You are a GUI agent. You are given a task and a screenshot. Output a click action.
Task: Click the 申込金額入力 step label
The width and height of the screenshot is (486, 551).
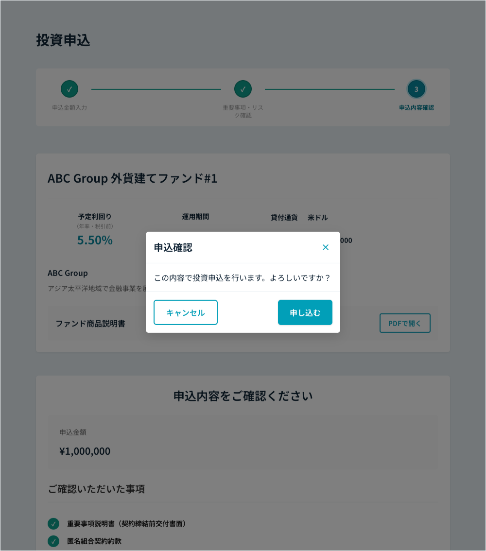point(69,107)
